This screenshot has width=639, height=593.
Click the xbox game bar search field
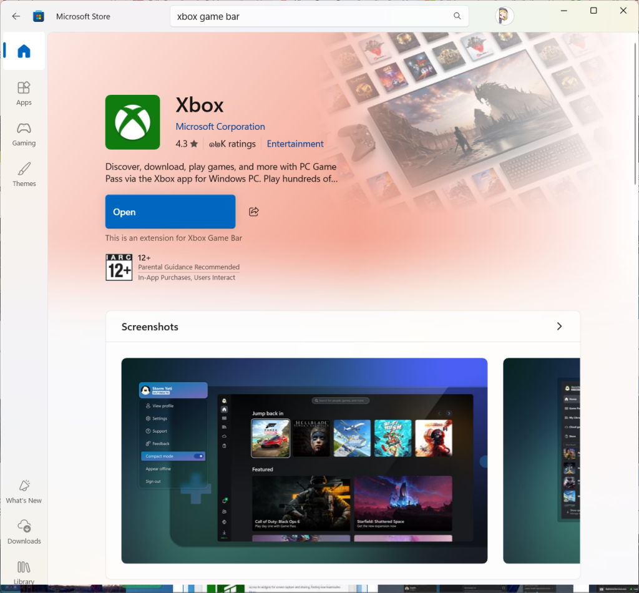(312, 16)
